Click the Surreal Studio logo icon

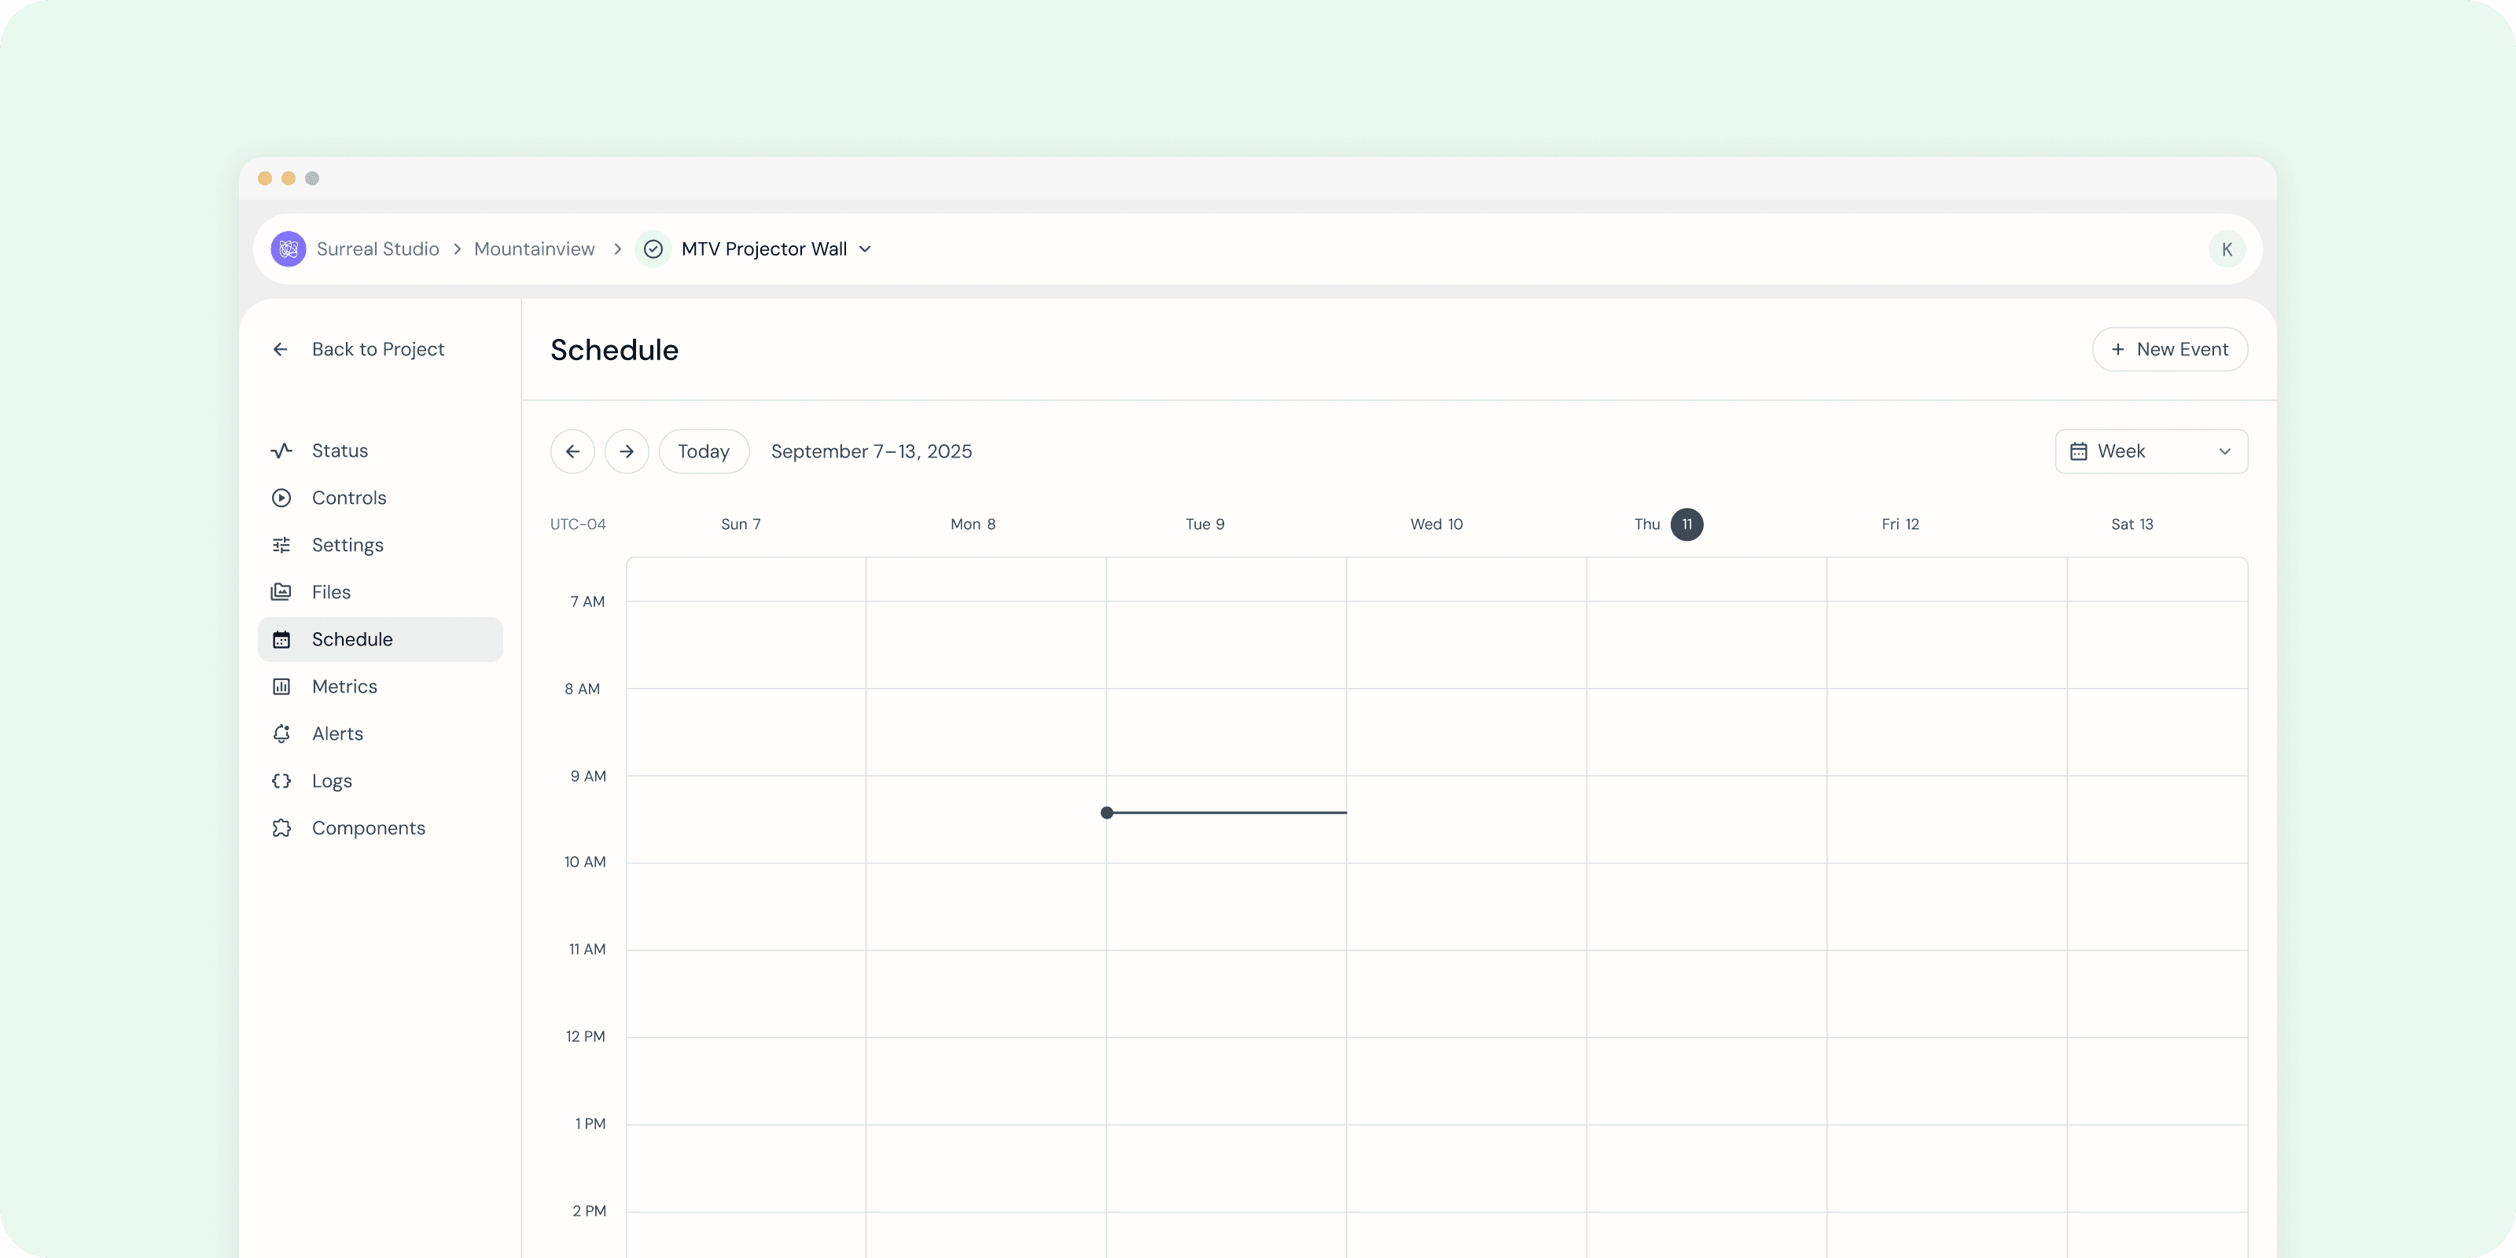click(288, 249)
